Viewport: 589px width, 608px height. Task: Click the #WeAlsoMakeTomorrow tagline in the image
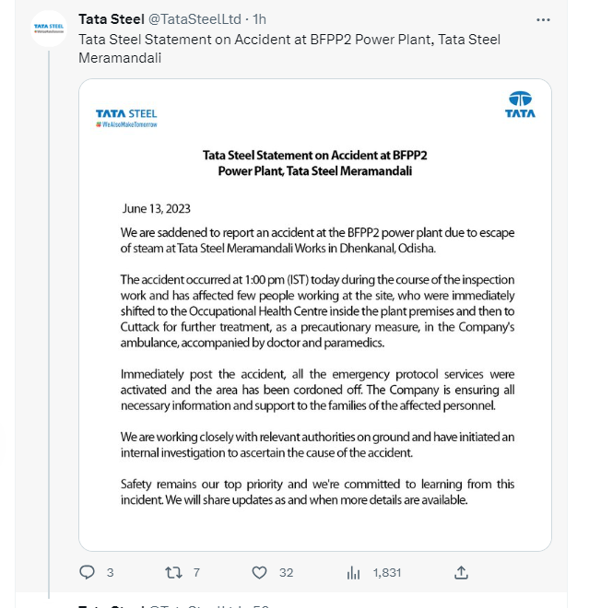pos(126,124)
